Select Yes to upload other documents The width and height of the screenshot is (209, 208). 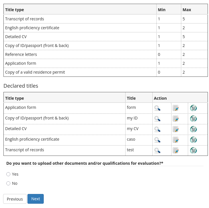coord(8,174)
